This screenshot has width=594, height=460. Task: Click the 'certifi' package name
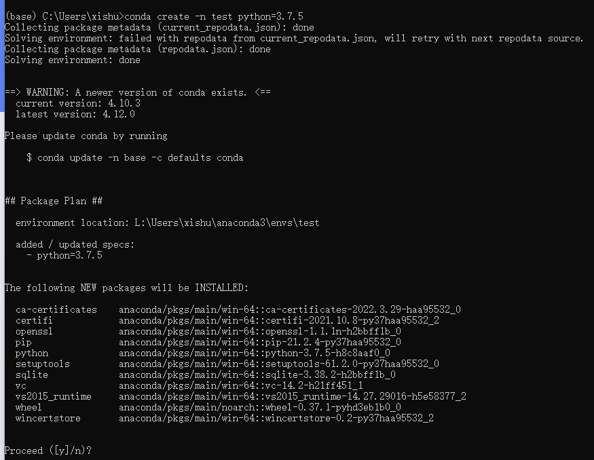(x=34, y=320)
